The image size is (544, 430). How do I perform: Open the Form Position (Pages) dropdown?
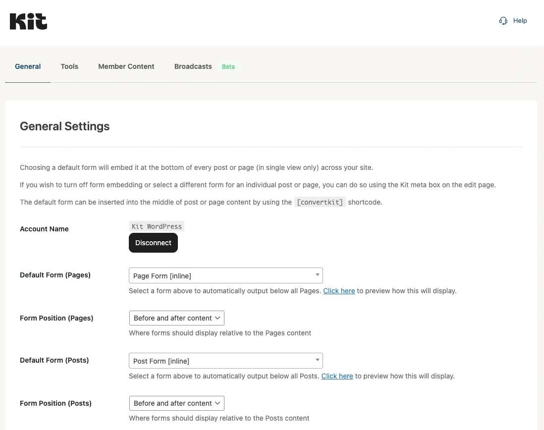click(x=176, y=318)
